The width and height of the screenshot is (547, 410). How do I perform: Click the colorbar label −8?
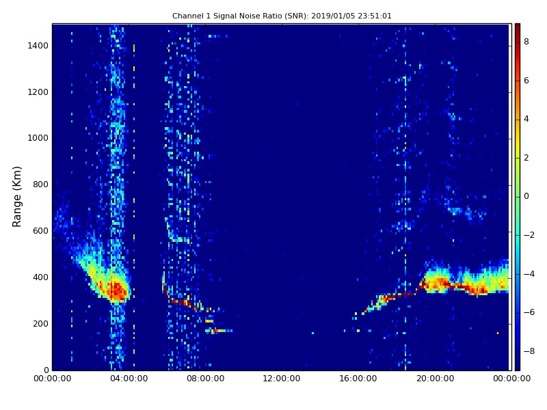coord(529,351)
